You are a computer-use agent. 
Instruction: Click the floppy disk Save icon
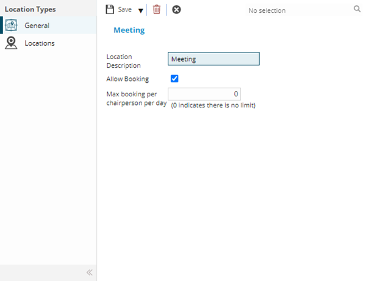[110, 10]
